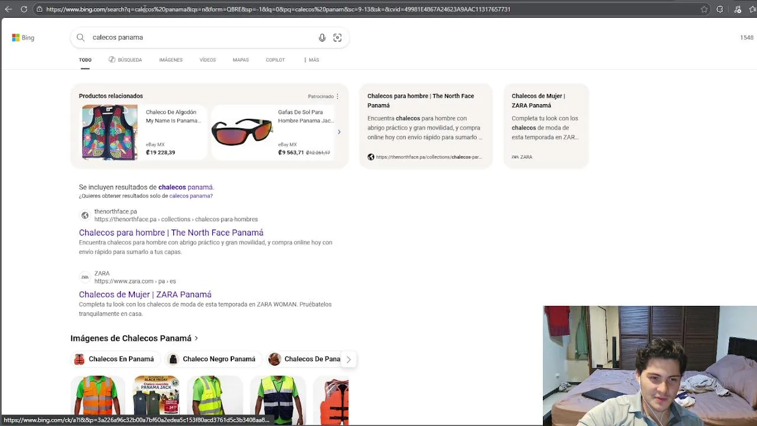757x426 pixels.
Task: Search only for calecos panama link
Action: [190, 196]
